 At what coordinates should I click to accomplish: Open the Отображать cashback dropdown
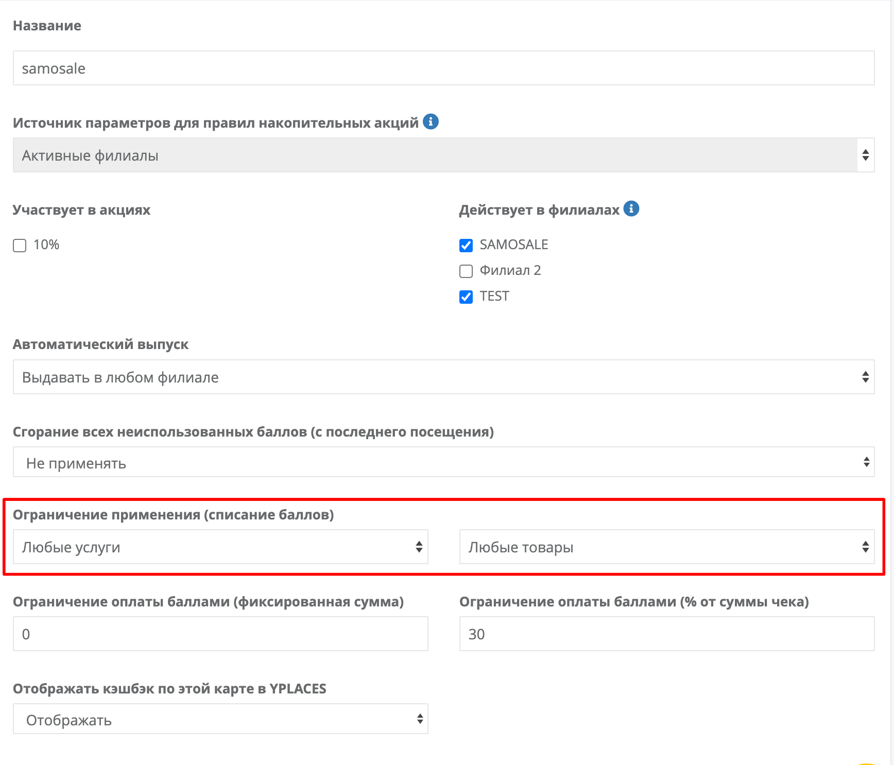coord(220,719)
